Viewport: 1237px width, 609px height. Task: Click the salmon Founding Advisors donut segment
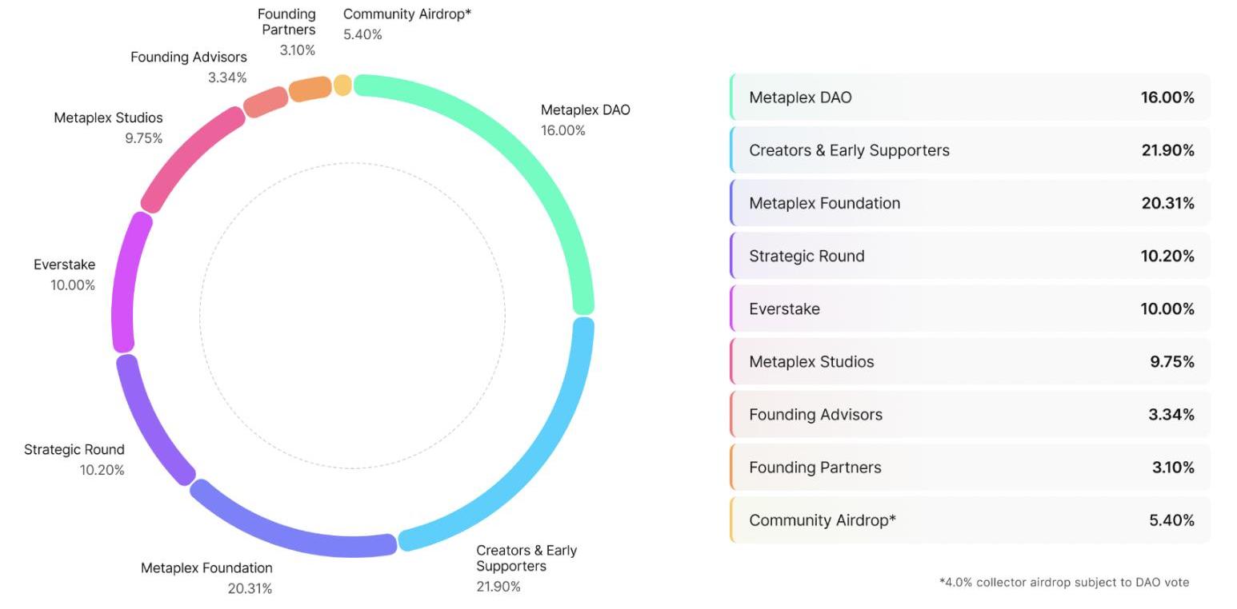(x=265, y=102)
